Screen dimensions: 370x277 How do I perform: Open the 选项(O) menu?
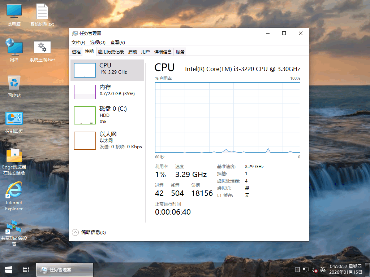(98, 43)
